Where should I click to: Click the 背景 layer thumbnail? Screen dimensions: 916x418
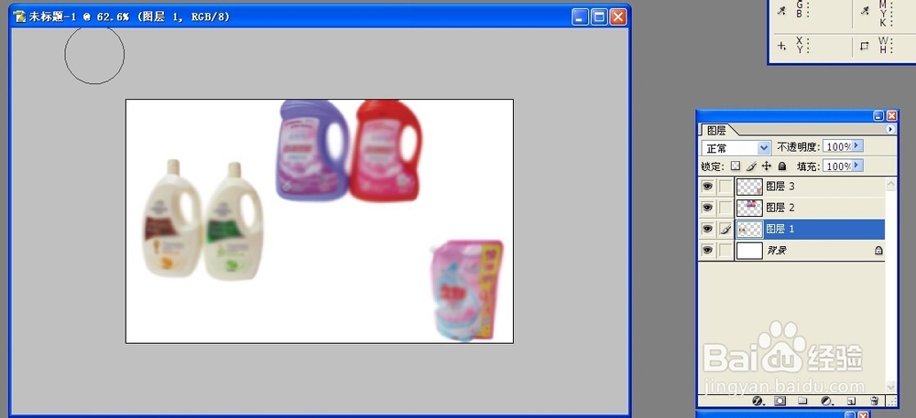(x=749, y=251)
